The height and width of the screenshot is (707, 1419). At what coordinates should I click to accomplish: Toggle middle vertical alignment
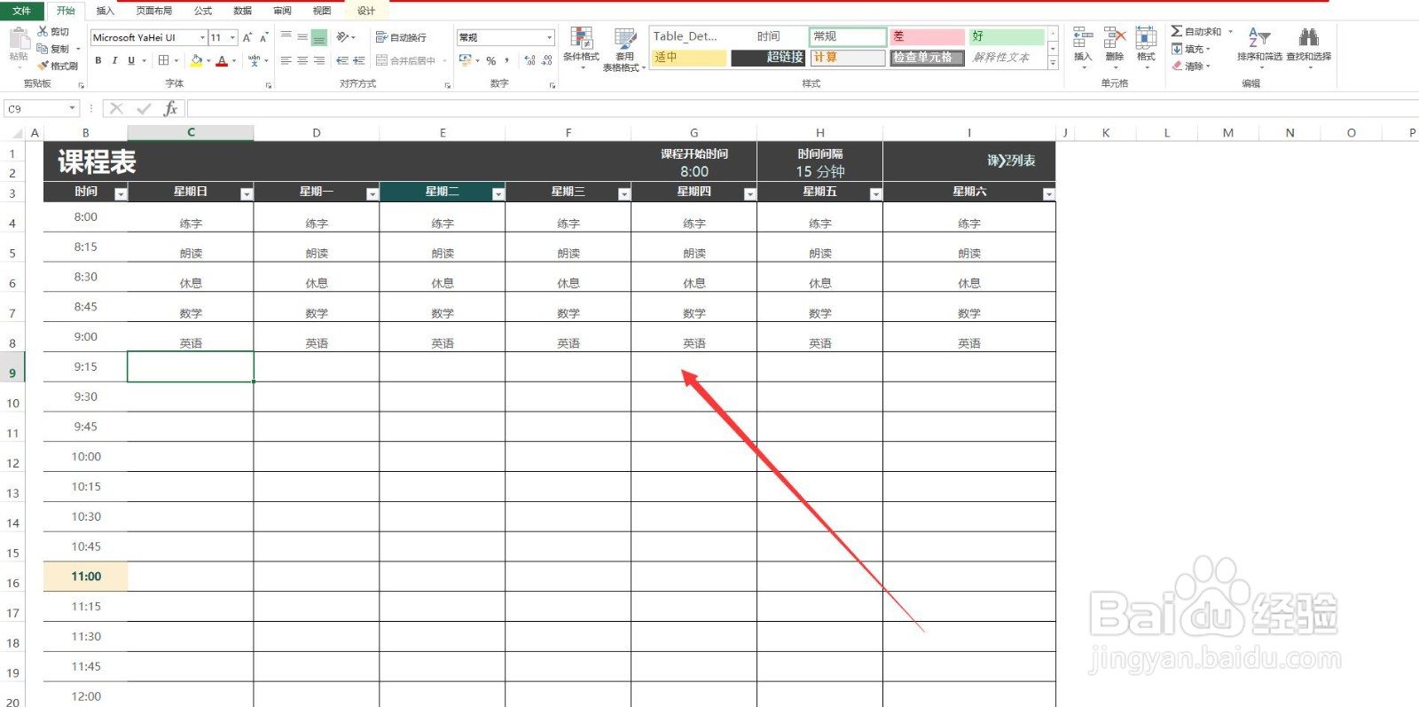[302, 36]
